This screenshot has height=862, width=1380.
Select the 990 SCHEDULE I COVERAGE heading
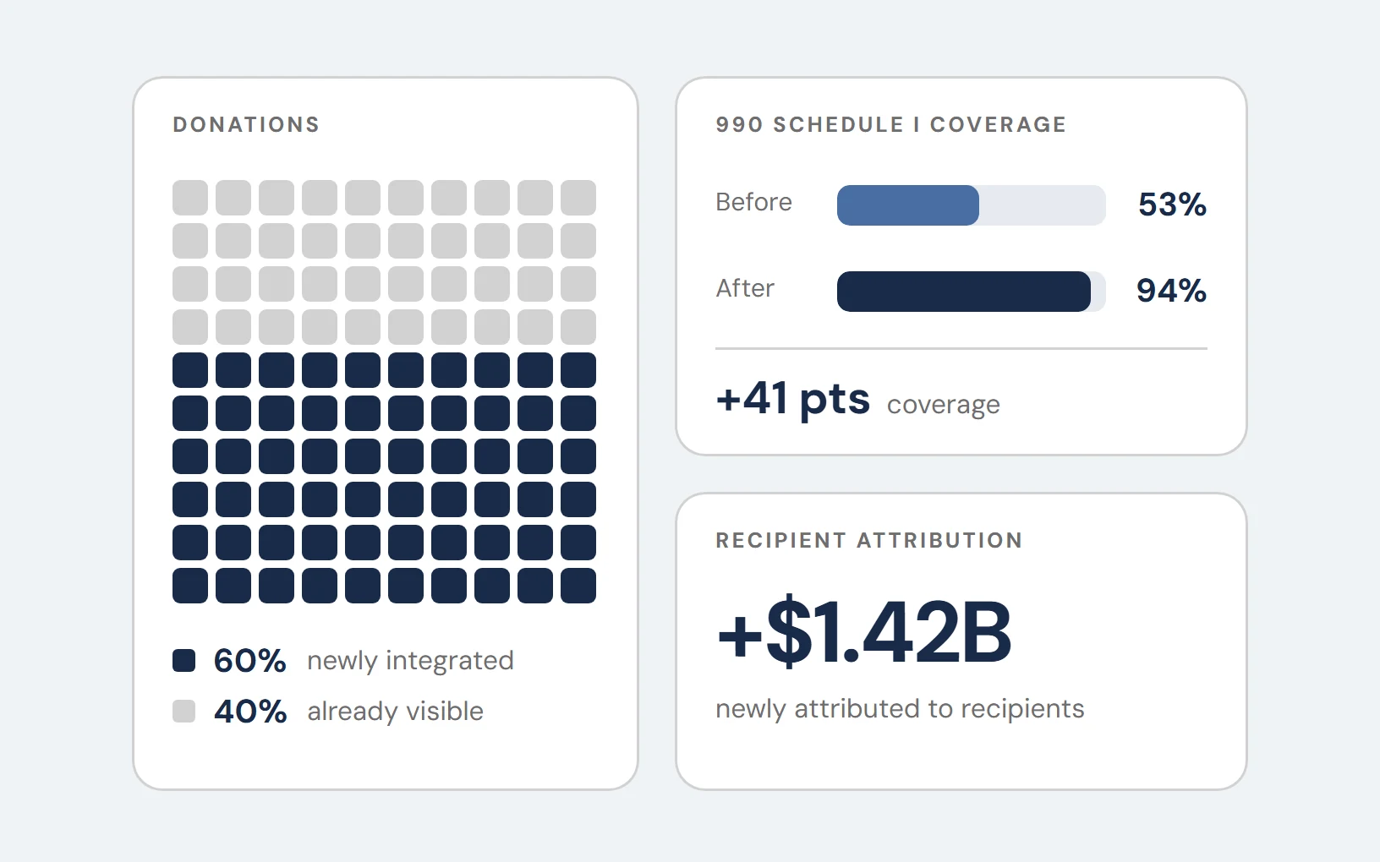[x=890, y=124]
